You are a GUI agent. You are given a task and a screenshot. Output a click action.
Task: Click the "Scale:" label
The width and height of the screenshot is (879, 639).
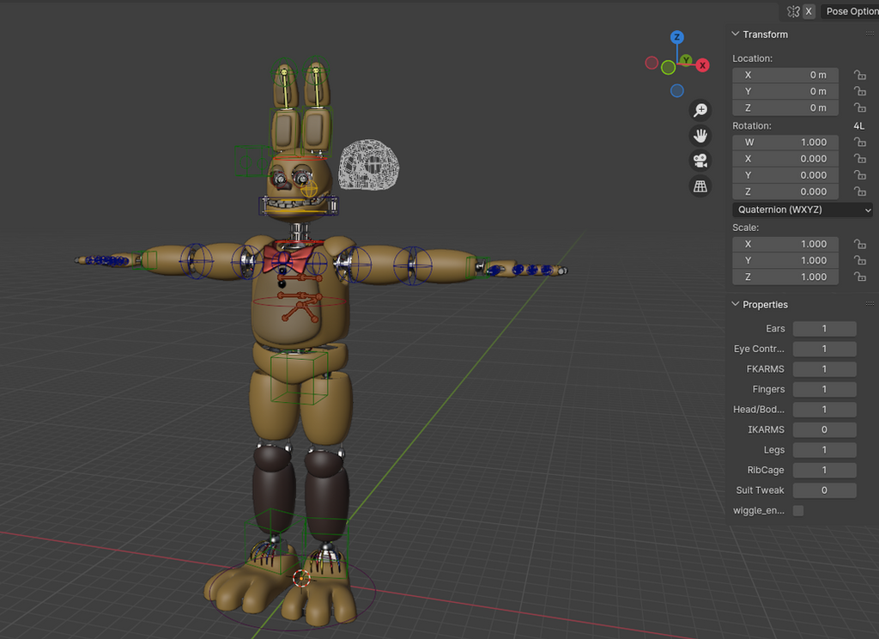click(746, 228)
